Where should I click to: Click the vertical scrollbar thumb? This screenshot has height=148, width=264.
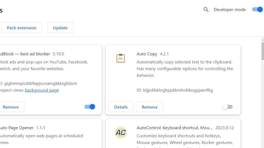click(263, 51)
